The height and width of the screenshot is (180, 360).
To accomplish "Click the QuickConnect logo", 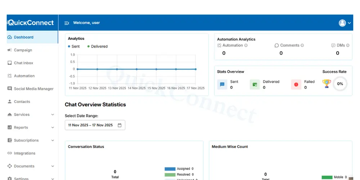I will [31, 22].
